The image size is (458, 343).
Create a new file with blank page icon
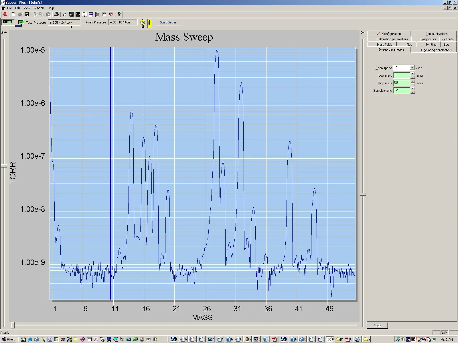(13, 14)
